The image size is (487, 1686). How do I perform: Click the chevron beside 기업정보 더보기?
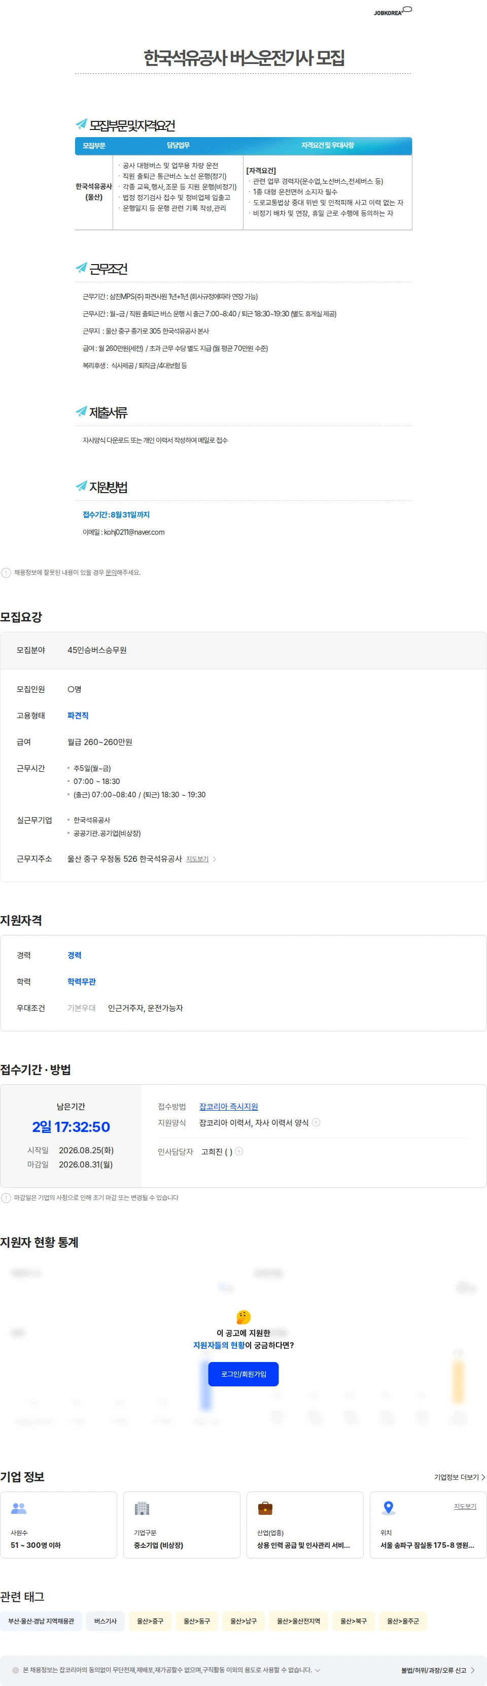[483, 1477]
